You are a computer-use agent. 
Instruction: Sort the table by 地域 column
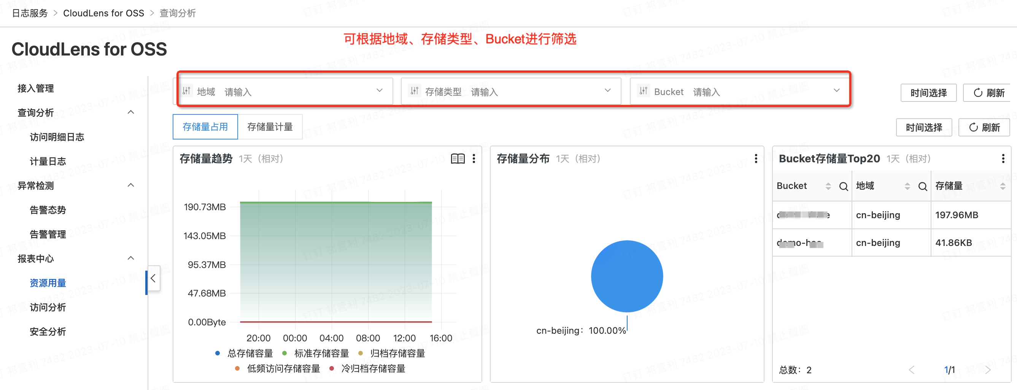click(x=907, y=186)
